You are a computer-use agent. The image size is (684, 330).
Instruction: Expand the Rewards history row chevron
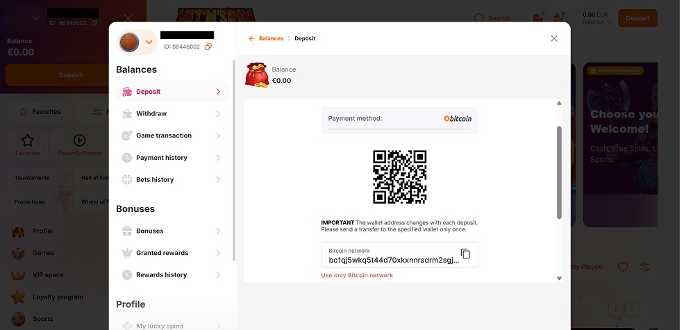click(218, 274)
